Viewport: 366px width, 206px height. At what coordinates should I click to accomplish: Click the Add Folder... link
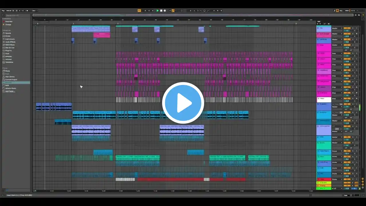point(10,91)
